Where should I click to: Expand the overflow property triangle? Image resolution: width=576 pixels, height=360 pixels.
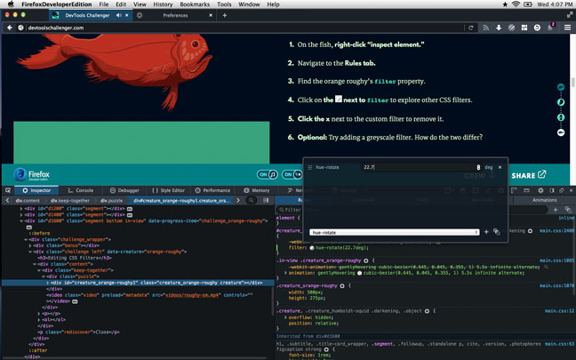(286, 317)
